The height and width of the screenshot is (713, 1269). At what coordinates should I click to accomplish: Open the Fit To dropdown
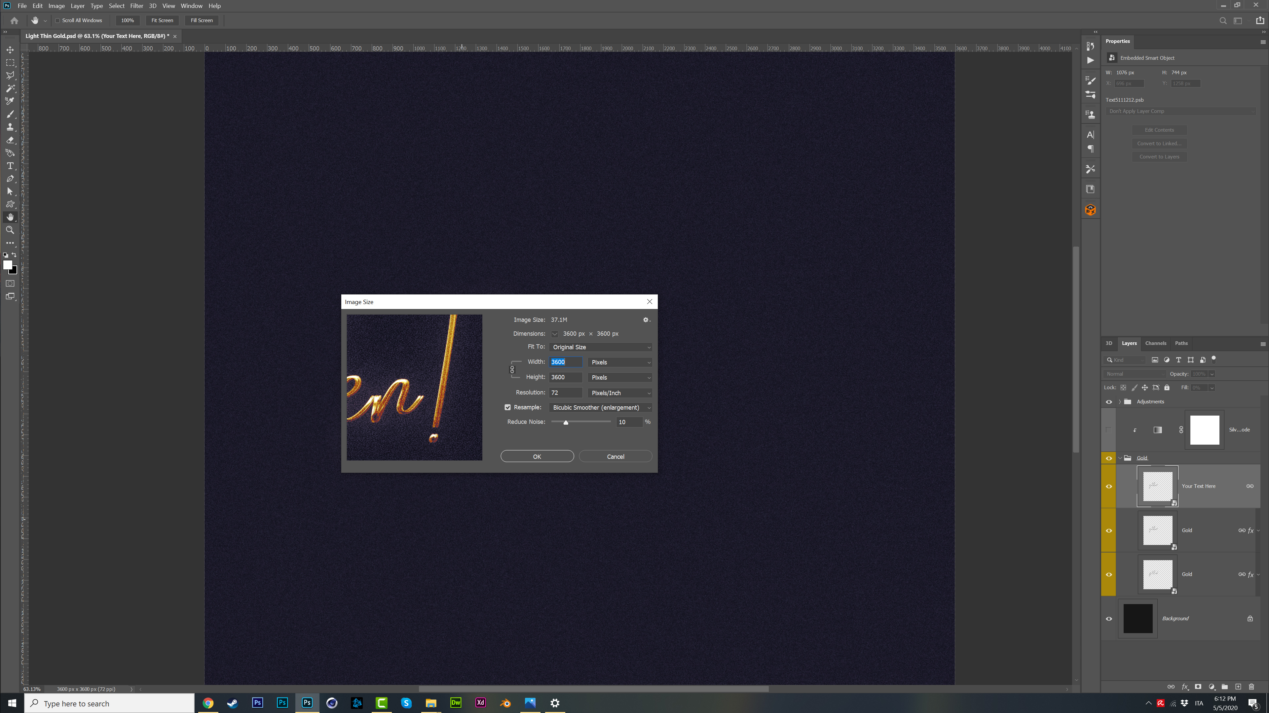600,347
